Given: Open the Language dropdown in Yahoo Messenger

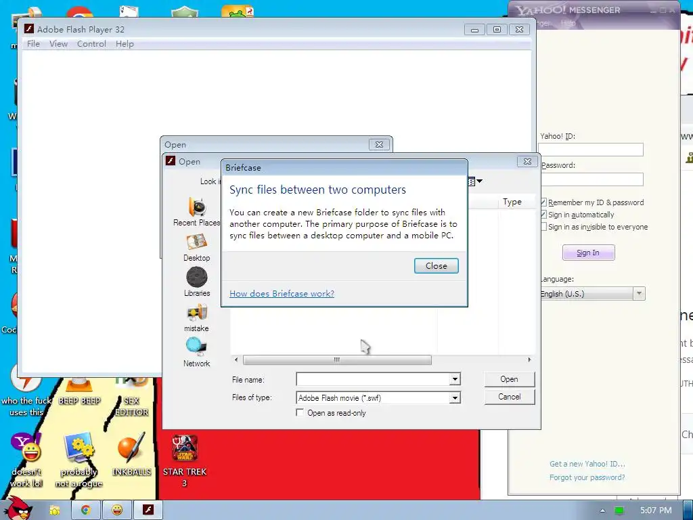Looking at the screenshot, I should click(x=639, y=294).
